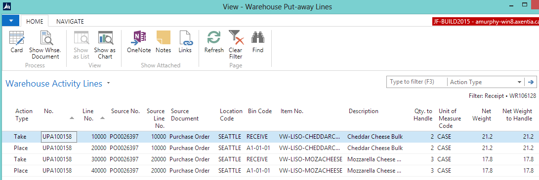Click the Source Line No. header
Viewport: 539px width, 180px height.
click(156, 119)
